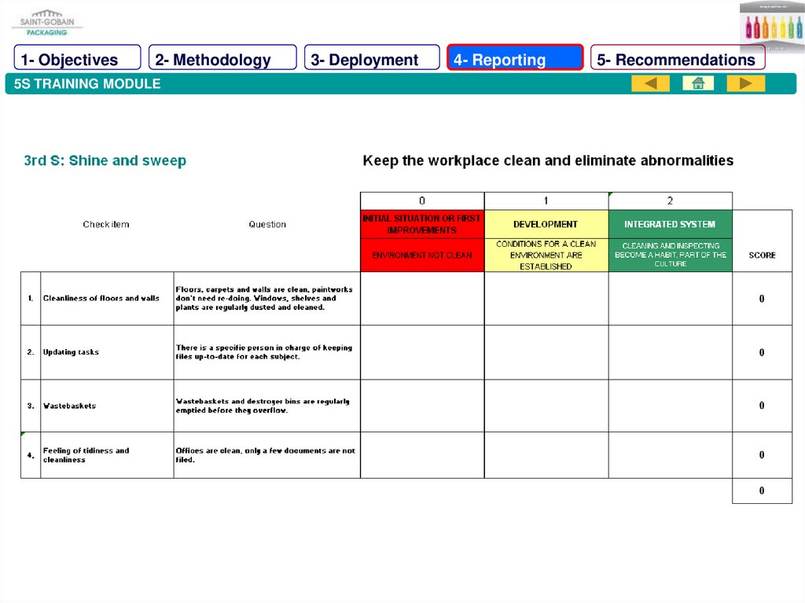Select score 1 cell for Updating tasks row

[x=546, y=352]
